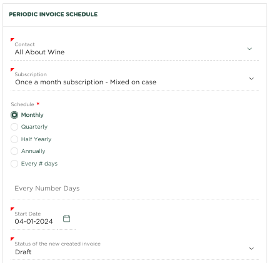Click the Start Date field 04-01-2024
Screen dimensions: 269x263
(x=34, y=221)
